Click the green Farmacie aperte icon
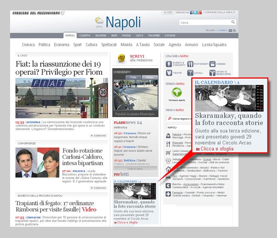277x238 pixels. coord(177,92)
